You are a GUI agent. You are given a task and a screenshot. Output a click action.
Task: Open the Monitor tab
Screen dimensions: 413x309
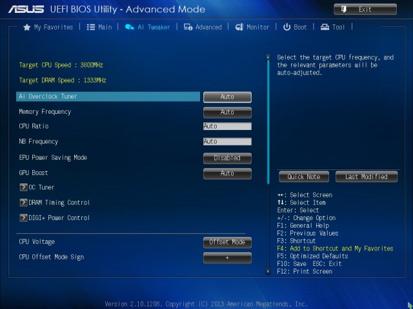(252, 27)
